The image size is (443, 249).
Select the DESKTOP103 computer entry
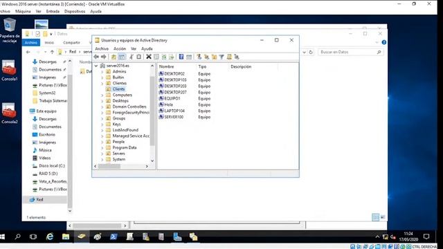click(175, 80)
